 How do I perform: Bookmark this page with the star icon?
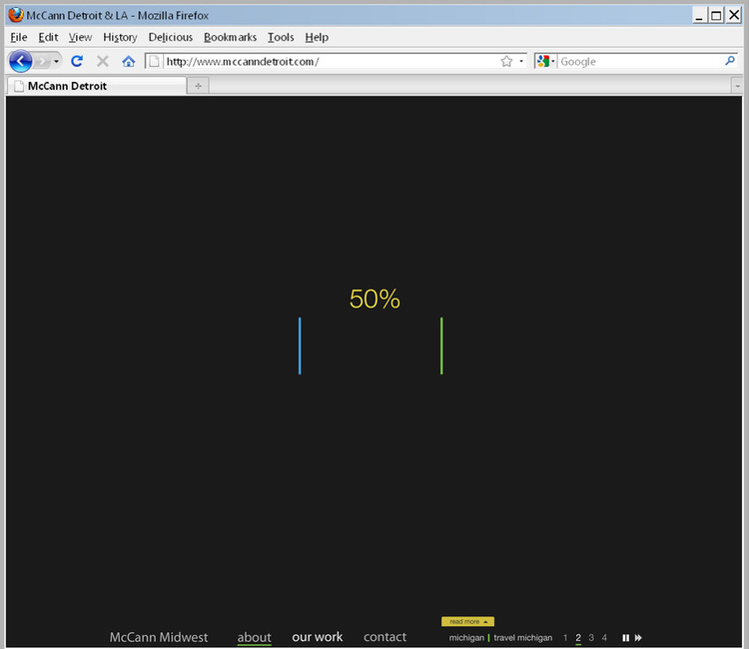click(506, 62)
